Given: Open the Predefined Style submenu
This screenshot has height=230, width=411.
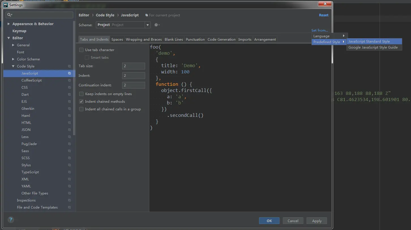Looking at the screenshot, I should point(330,42).
